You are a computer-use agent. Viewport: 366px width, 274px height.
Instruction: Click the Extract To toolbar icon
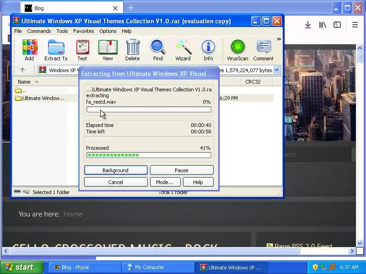tap(56, 50)
